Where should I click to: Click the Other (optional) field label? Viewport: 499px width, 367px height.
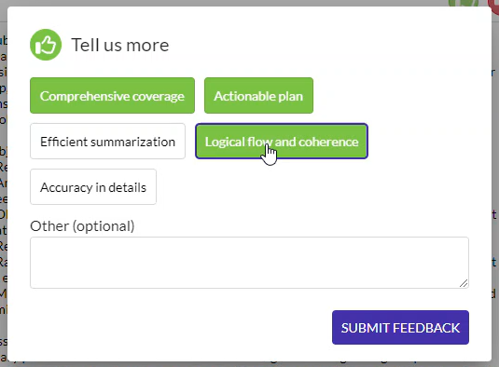click(x=82, y=226)
